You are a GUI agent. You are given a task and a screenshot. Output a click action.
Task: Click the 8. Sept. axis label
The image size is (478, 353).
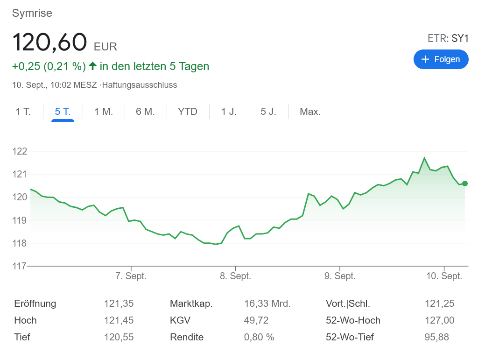[235, 276]
